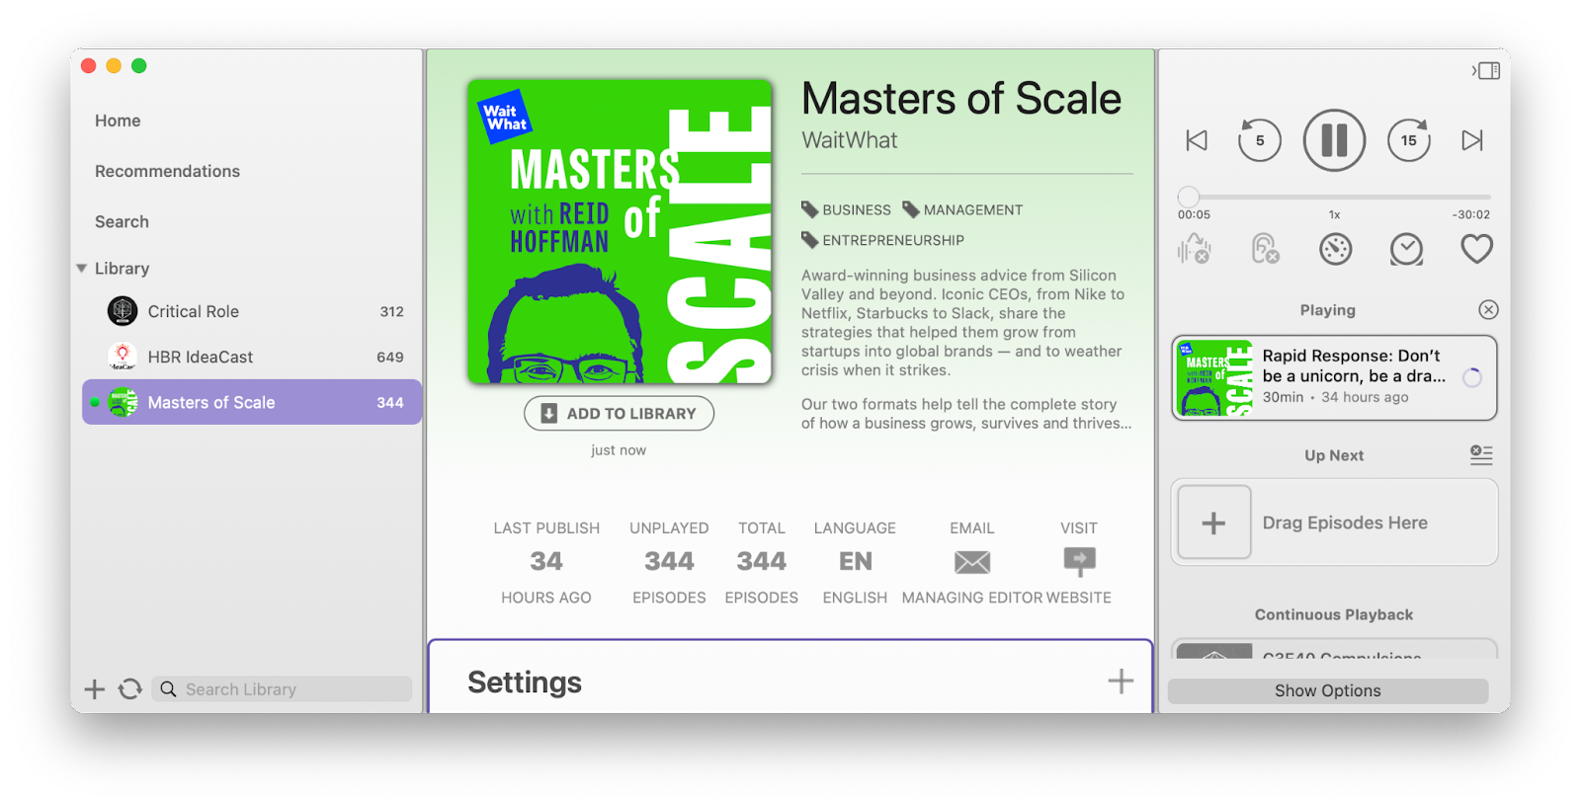The height and width of the screenshot is (806, 1581).
Task: Skip back 5 seconds
Action: click(1259, 140)
